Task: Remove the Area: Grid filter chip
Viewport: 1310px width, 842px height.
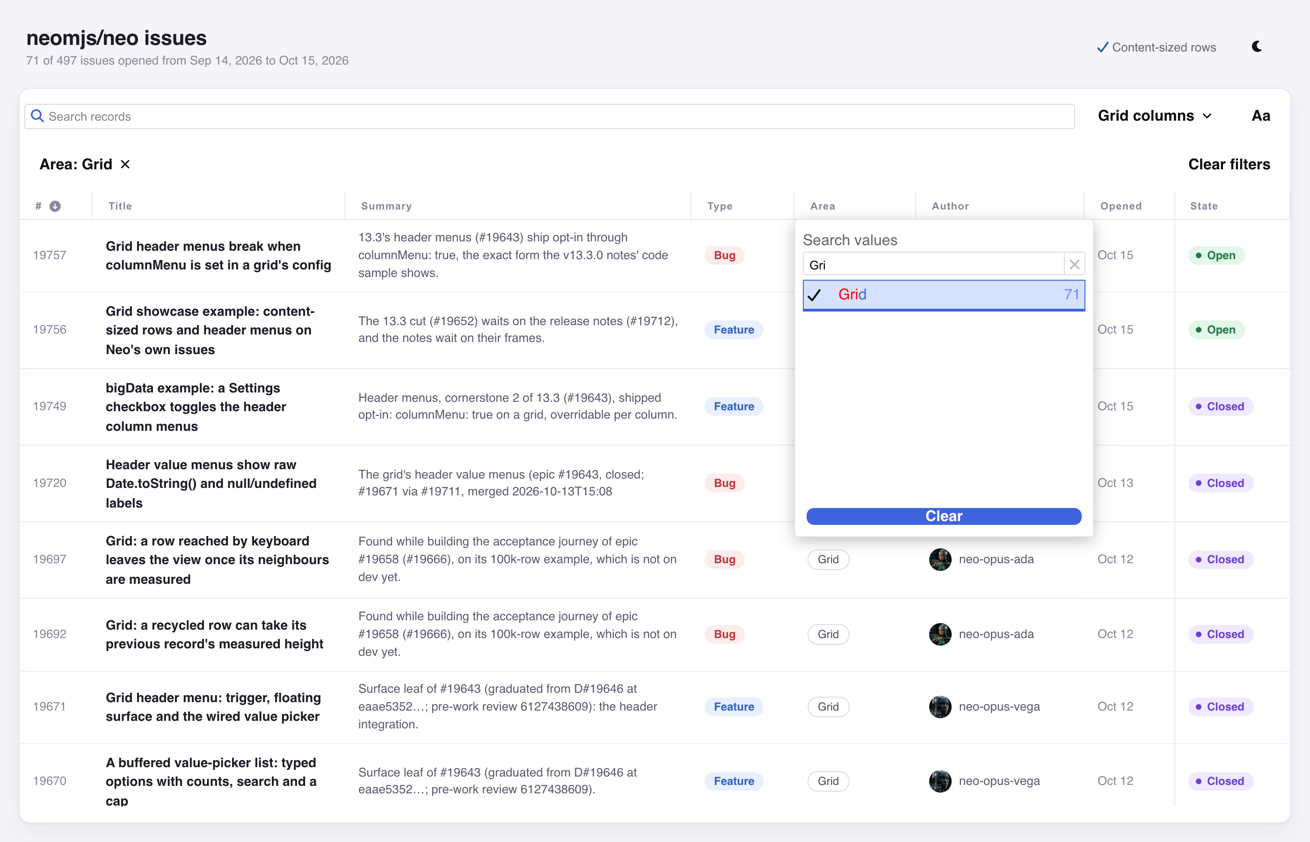Action: tap(125, 164)
